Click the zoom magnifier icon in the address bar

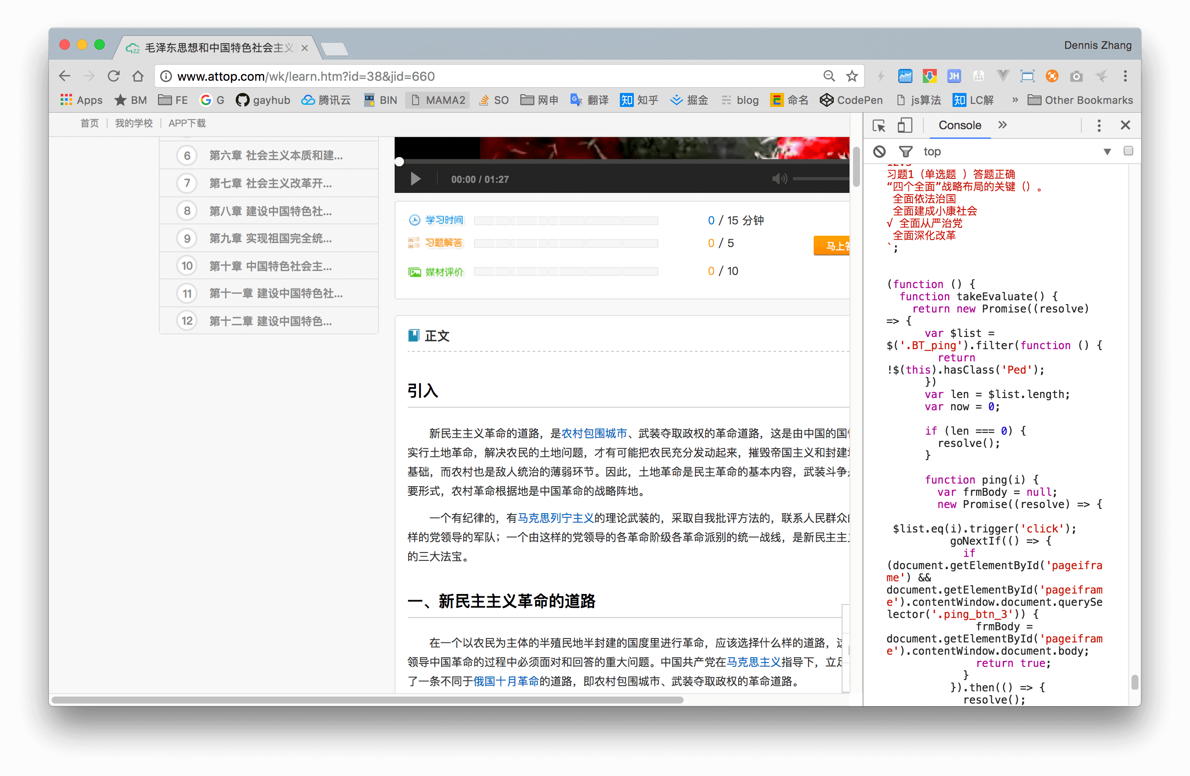pyautogui.click(x=829, y=76)
